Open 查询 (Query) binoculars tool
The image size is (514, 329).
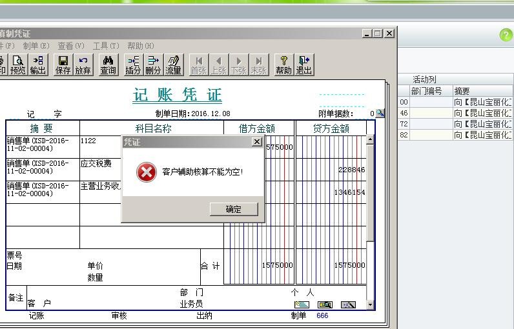[108, 65]
